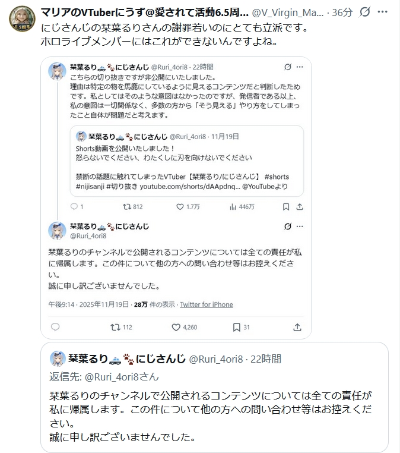Like the tweet with 1.7万 likes
Screen dimensions: 400x453
pos(180,207)
